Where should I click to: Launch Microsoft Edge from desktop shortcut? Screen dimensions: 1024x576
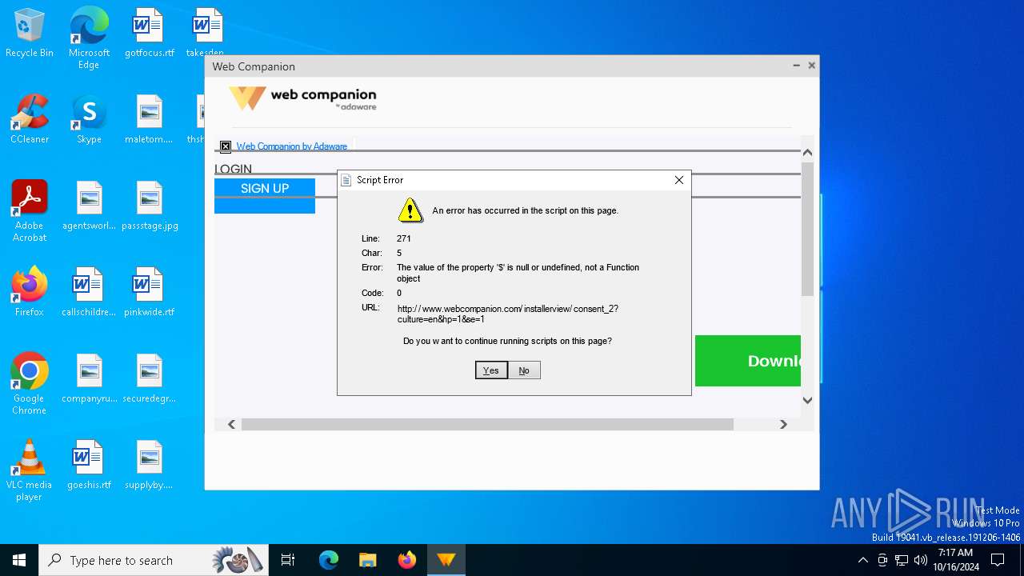coord(89,38)
